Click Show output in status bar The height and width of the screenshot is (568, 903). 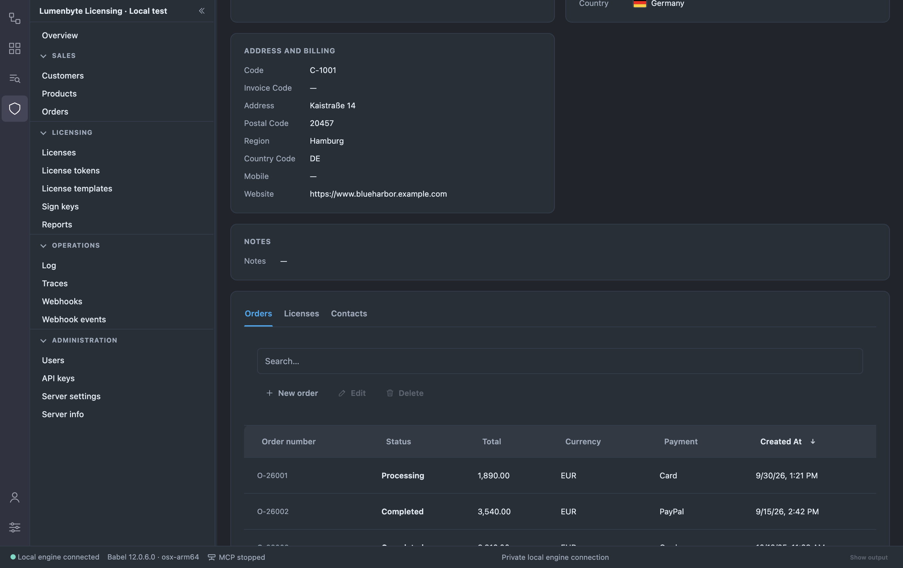(x=869, y=557)
